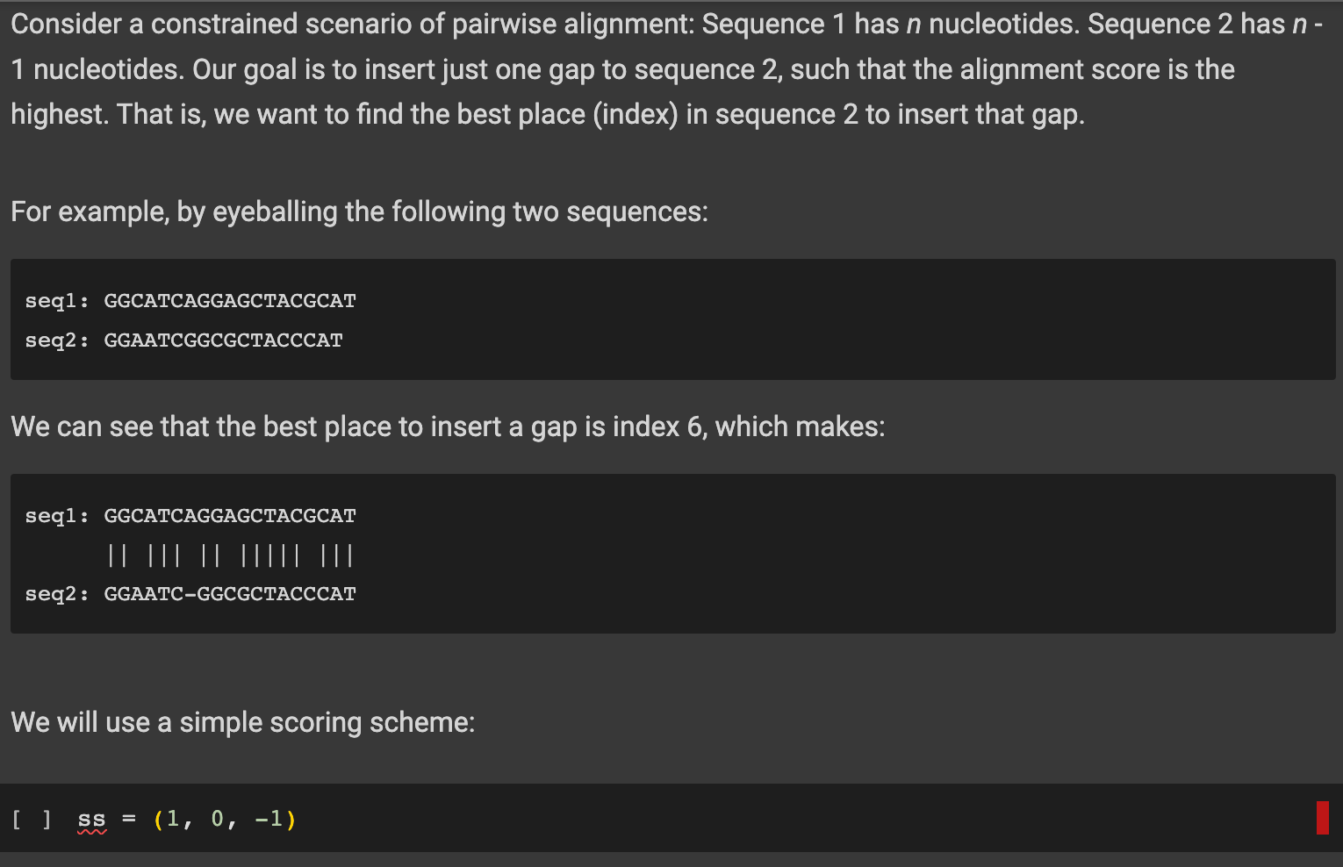Click the red error indicator marker
This screenshot has width=1343, height=867.
[x=1323, y=818]
